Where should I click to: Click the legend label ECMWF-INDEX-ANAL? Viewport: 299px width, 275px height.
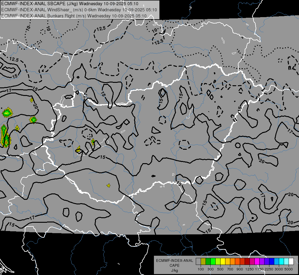pos(174,261)
